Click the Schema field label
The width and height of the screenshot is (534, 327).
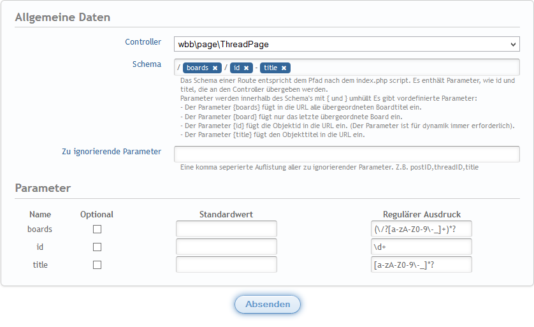point(147,64)
